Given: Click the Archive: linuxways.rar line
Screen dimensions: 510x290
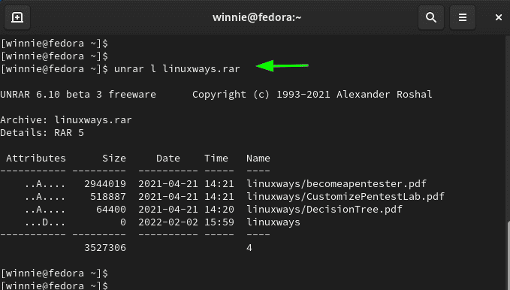Looking at the screenshot, I should coord(66,120).
